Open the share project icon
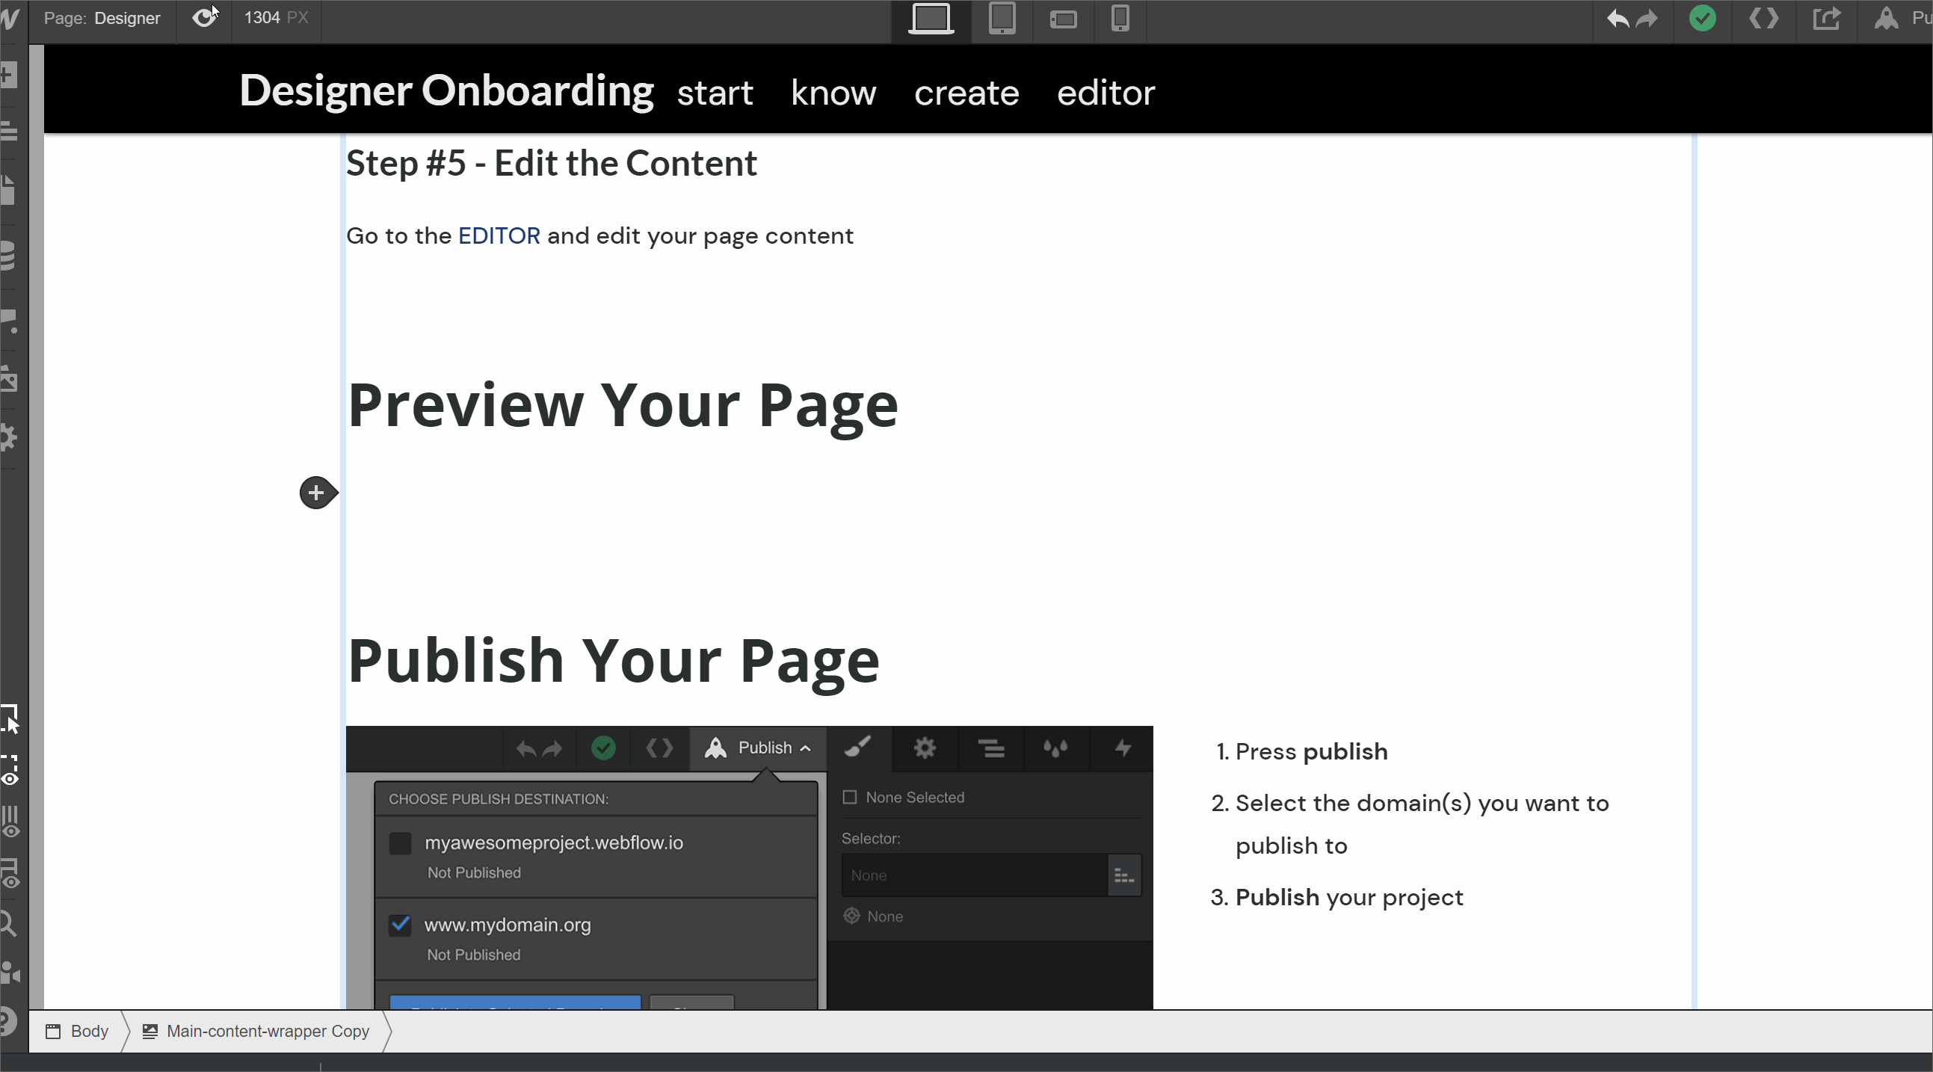The image size is (1933, 1072). tap(1826, 18)
